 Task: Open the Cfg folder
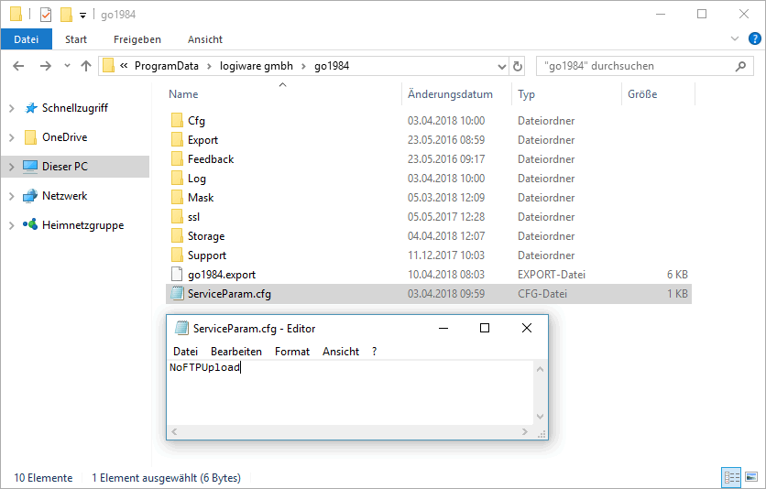196,121
